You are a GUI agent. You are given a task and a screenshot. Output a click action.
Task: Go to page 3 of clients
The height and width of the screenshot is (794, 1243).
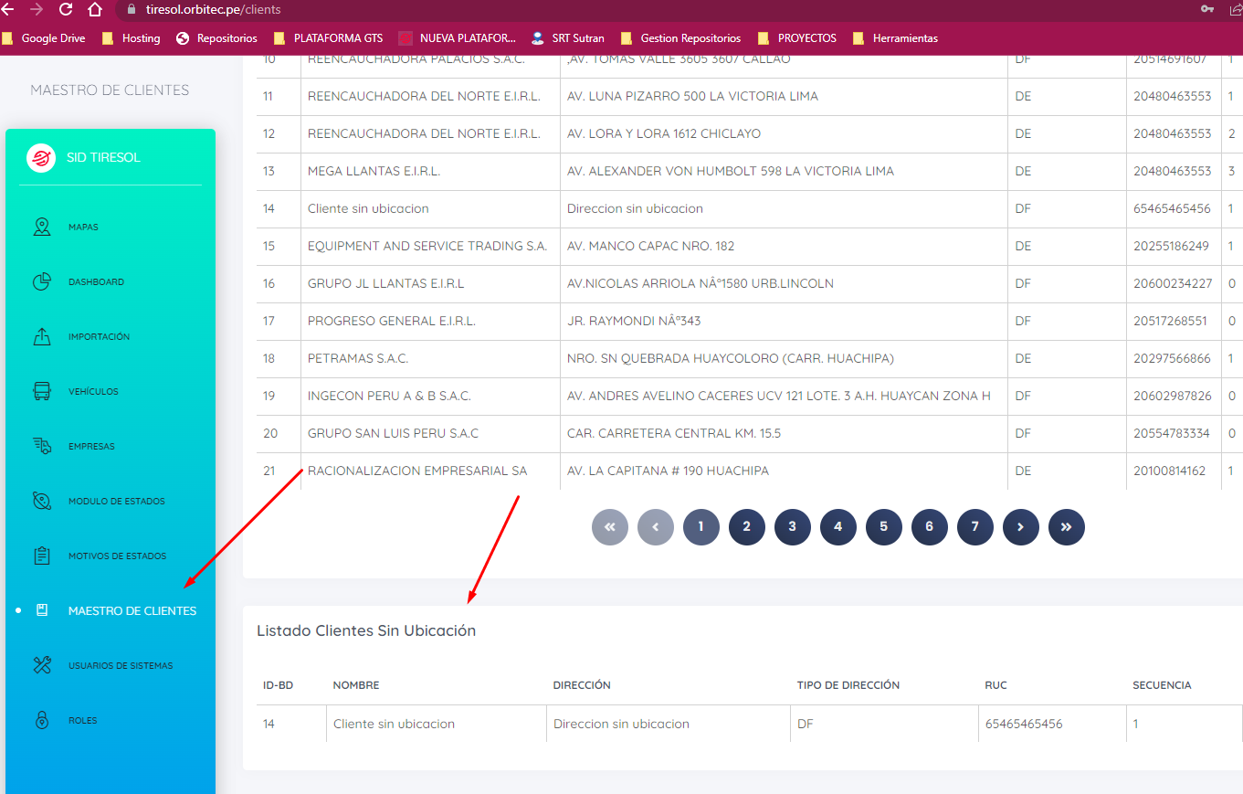(792, 527)
